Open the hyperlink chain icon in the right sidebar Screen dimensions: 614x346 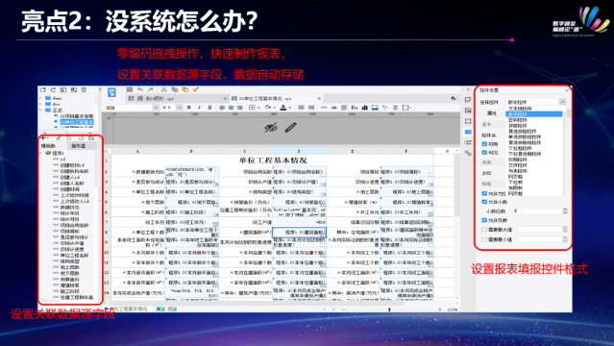click(x=468, y=153)
